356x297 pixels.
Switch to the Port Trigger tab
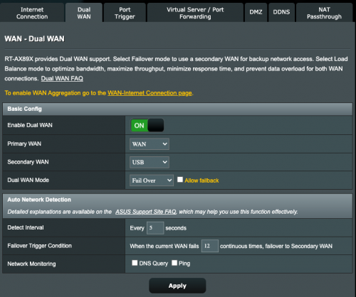[125, 13]
